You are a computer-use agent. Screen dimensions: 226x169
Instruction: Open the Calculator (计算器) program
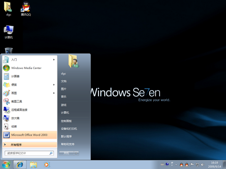point(30,77)
